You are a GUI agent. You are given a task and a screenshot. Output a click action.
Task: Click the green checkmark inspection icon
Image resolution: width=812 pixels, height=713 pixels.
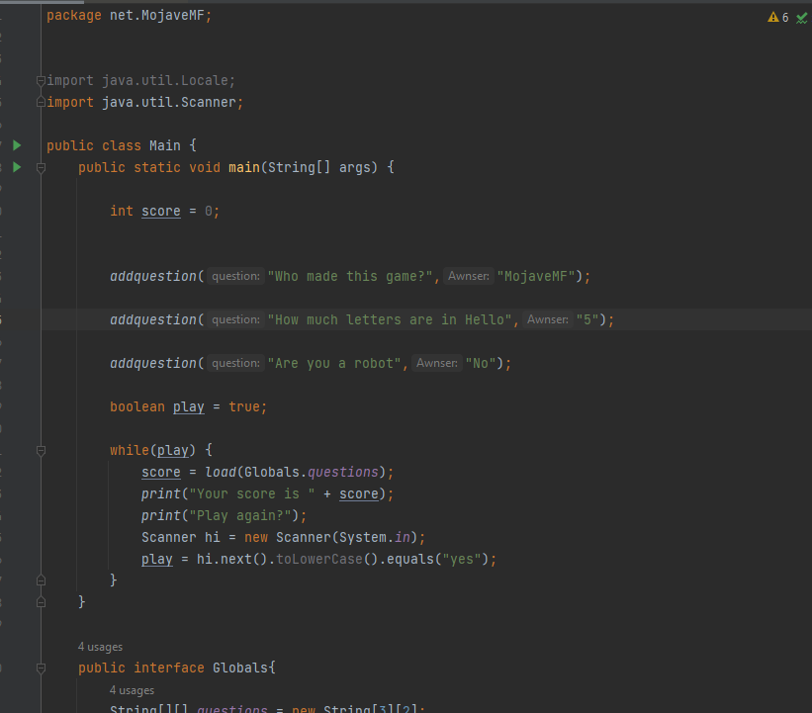[x=802, y=18]
